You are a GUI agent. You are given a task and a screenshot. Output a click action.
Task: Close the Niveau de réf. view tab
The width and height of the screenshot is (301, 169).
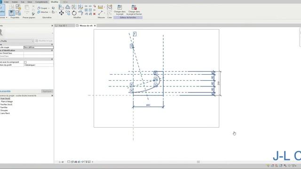[95, 25]
